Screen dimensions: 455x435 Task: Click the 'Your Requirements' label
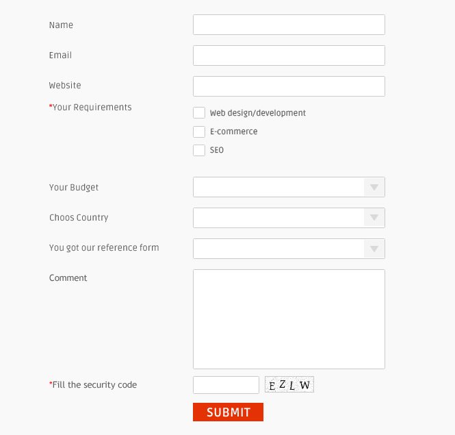92,108
